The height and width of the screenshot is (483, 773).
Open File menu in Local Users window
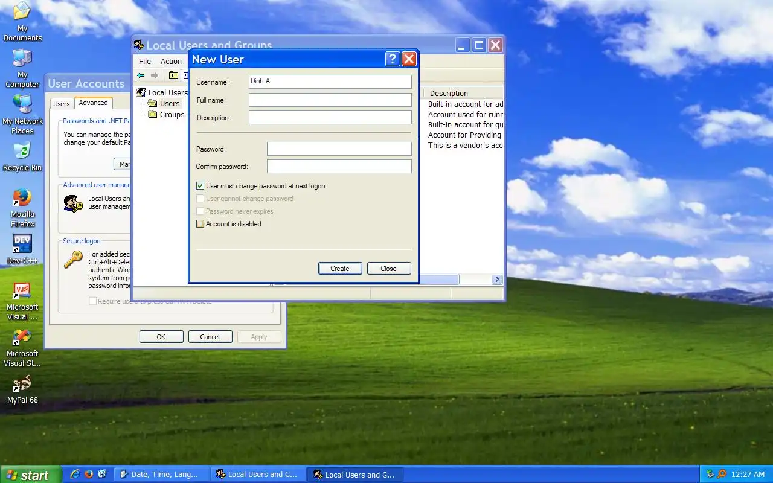pyautogui.click(x=145, y=61)
